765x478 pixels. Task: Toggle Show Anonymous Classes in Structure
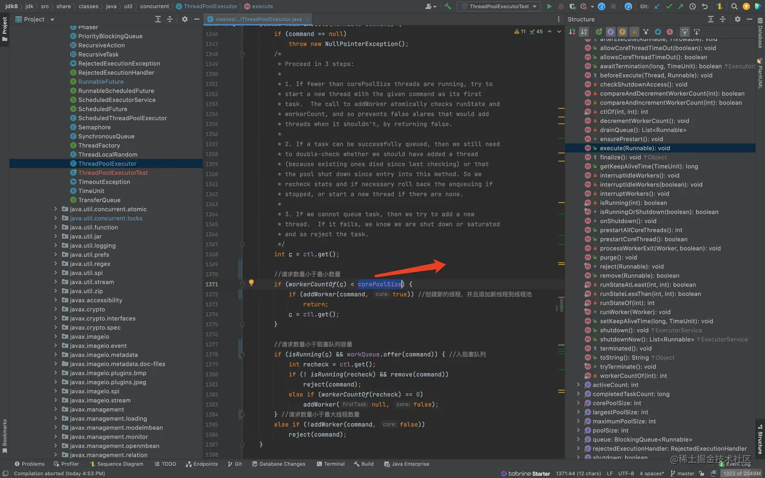pos(658,31)
